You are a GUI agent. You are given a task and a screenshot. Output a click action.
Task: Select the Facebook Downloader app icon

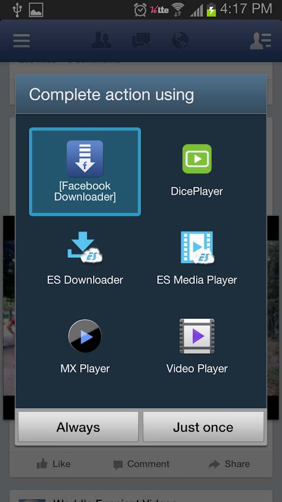click(85, 159)
